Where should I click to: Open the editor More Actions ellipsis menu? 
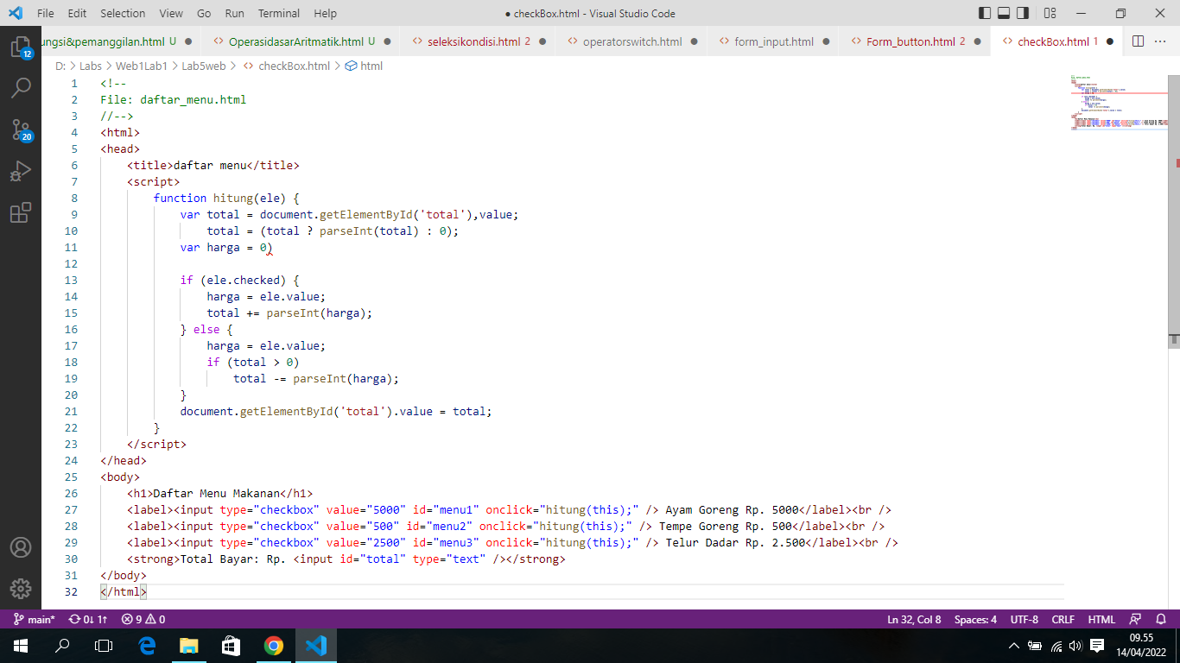point(1161,41)
